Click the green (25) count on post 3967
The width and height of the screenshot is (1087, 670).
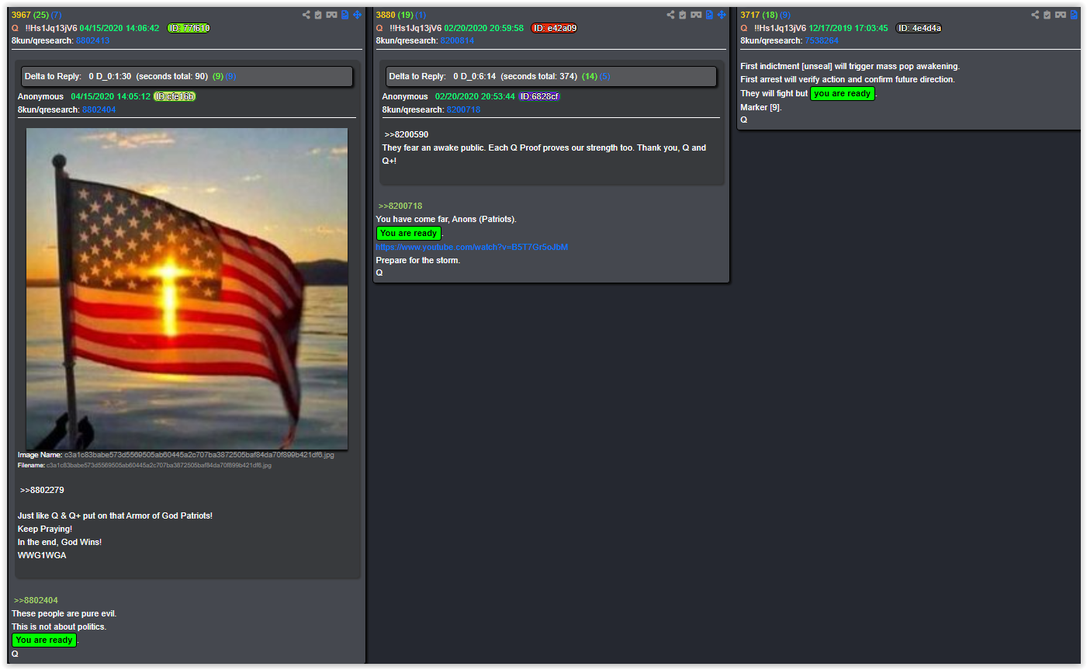click(x=41, y=15)
